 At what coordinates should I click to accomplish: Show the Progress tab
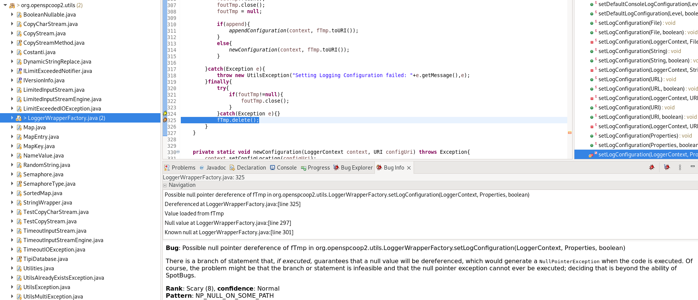click(x=315, y=168)
